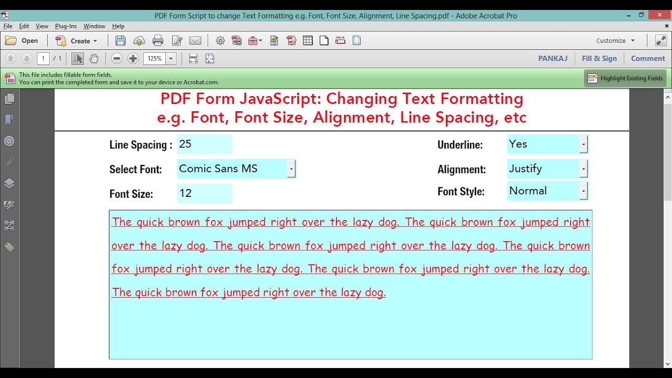The image size is (672, 378).
Task: Zoom in with the plus button
Action: click(133, 59)
